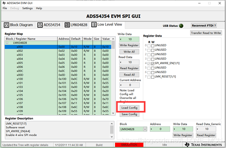
Task: Select register x100 row
Action: coord(58,79)
